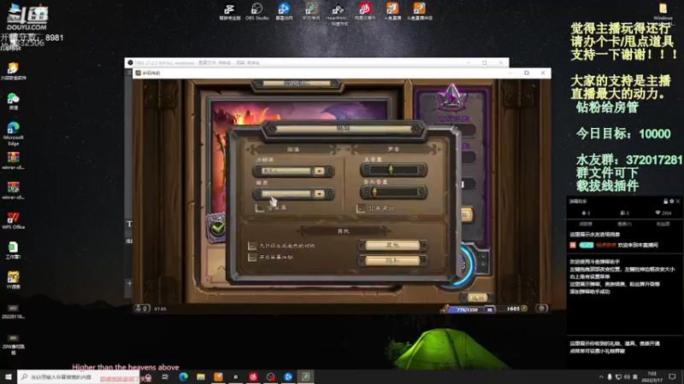Click the plus button in OBS sources panel

130,283
